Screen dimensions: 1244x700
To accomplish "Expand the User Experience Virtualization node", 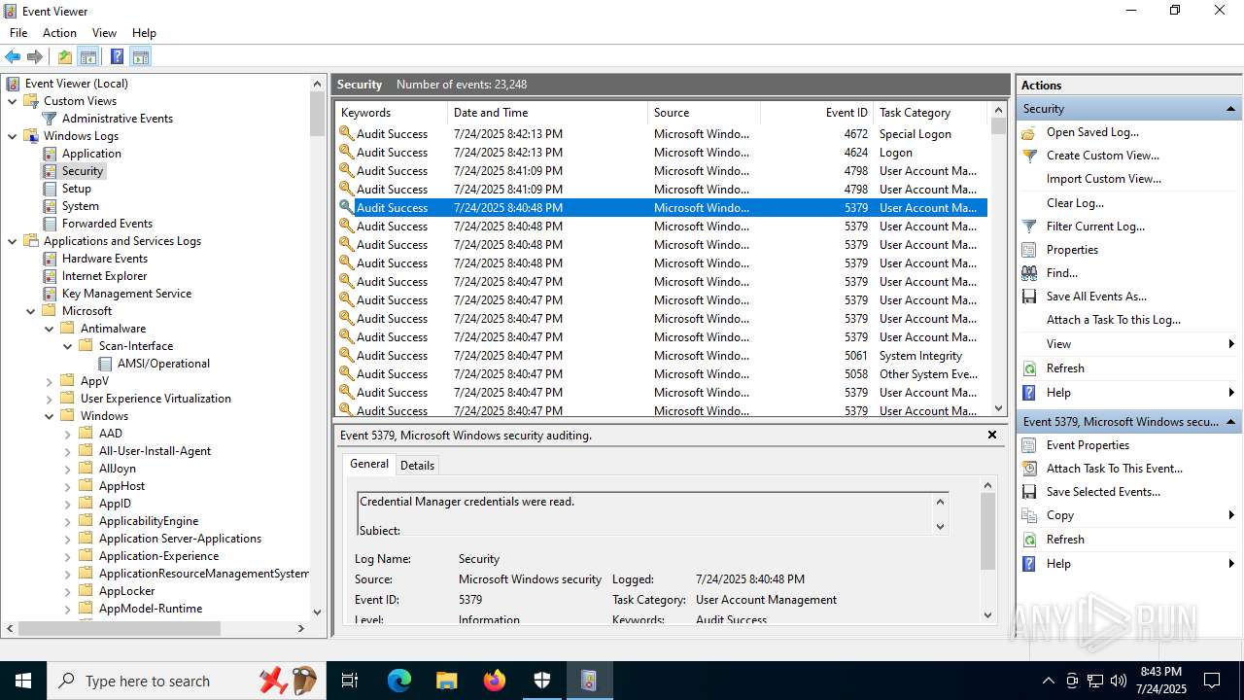I will click(50, 399).
